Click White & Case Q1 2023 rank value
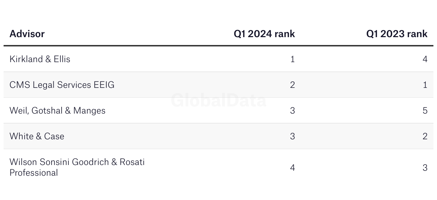 point(425,136)
